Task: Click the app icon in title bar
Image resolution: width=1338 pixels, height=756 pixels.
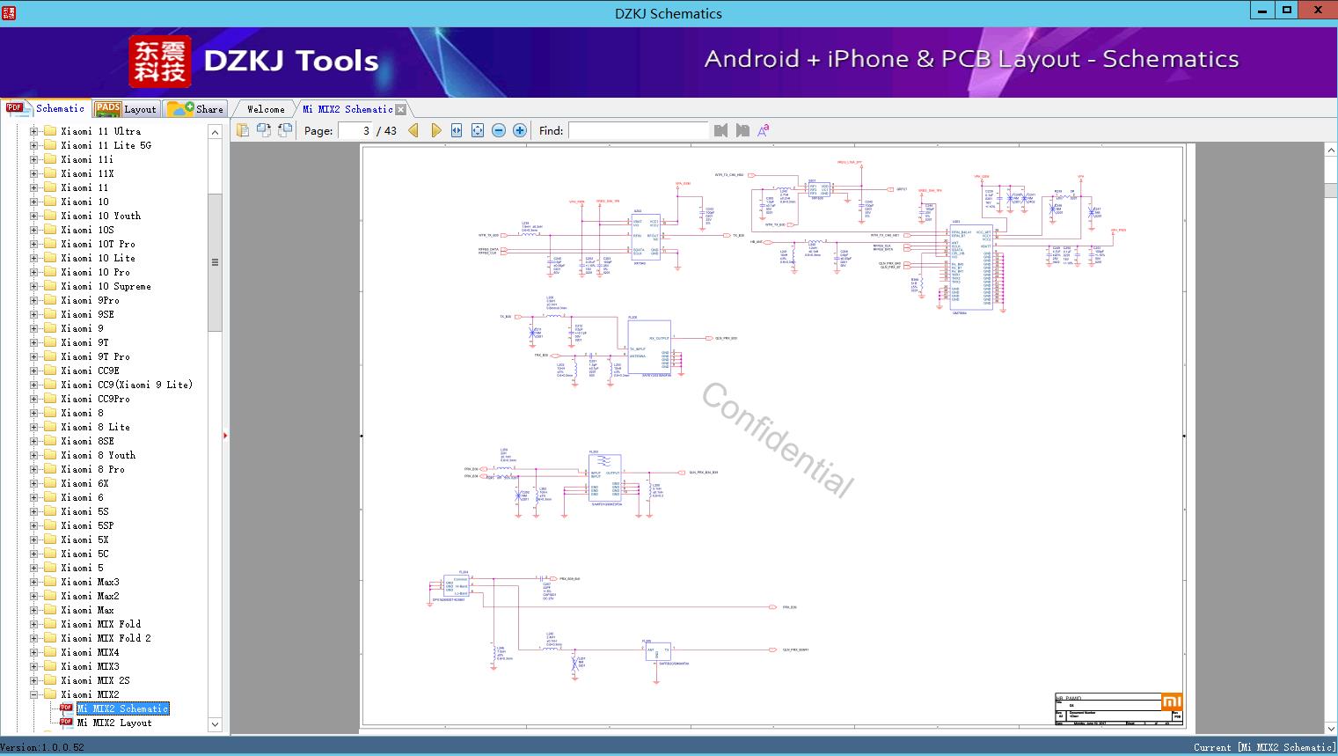Action: click(x=9, y=11)
